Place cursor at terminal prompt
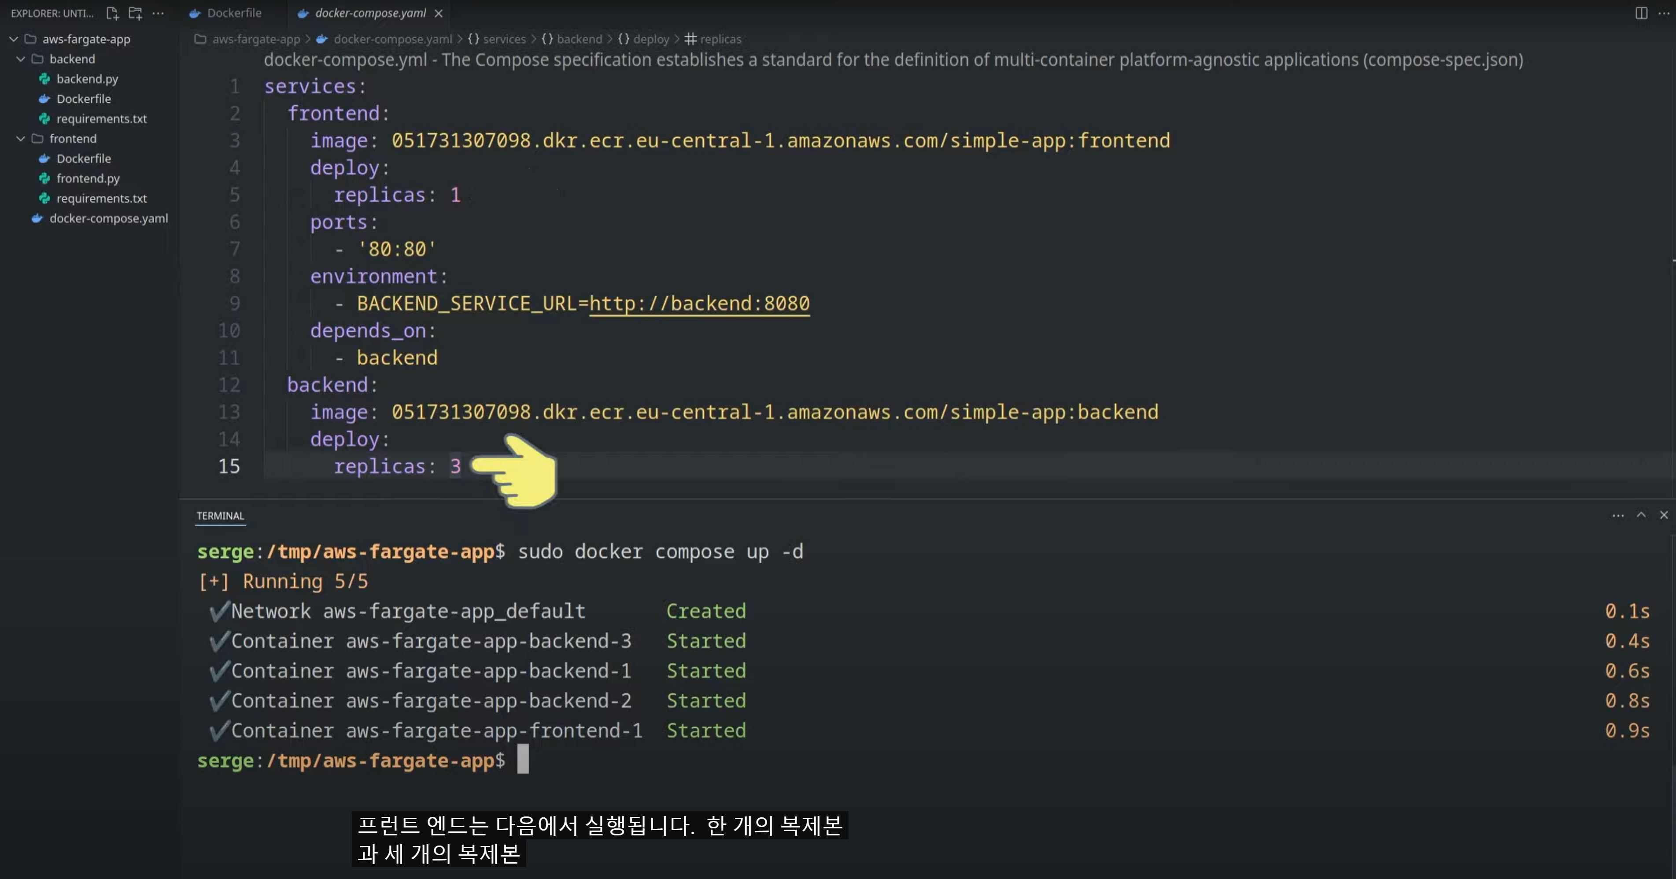 coord(522,760)
